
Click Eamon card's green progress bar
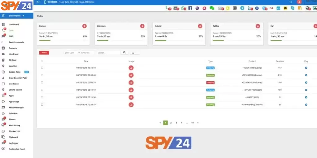click(x=45, y=40)
